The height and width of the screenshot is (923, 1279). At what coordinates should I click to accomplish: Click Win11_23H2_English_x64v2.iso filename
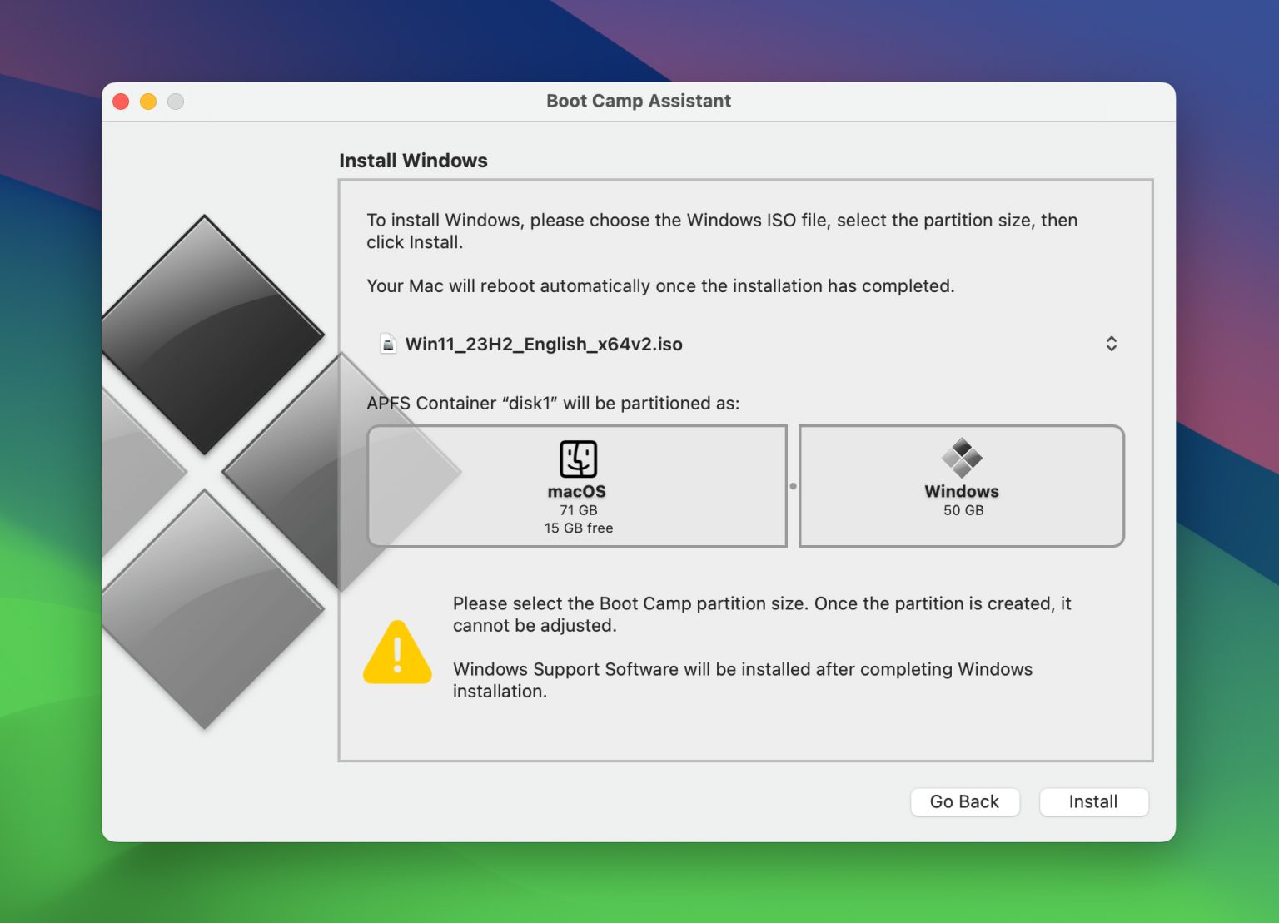click(x=543, y=344)
